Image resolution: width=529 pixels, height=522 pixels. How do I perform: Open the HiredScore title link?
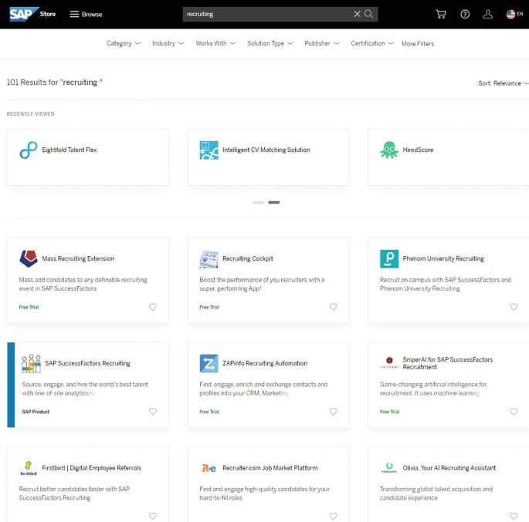418,150
